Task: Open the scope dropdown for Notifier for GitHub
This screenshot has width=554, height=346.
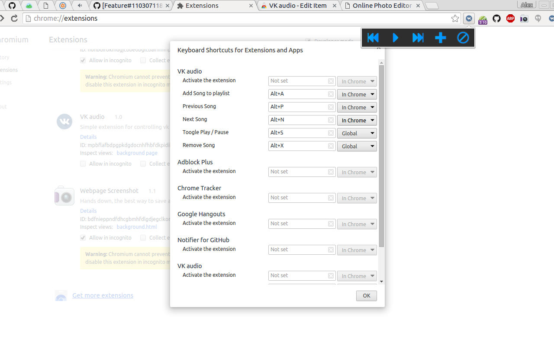Action: point(357,250)
